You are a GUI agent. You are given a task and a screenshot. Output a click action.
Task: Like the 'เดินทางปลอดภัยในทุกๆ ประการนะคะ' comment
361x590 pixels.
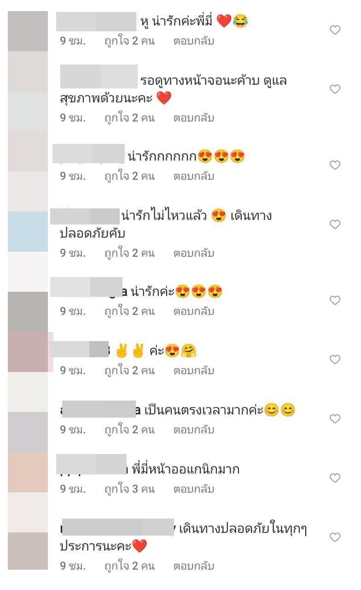tap(335, 537)
